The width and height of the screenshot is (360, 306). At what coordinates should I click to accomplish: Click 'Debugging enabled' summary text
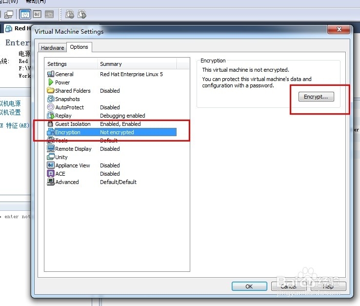(122, 116)
